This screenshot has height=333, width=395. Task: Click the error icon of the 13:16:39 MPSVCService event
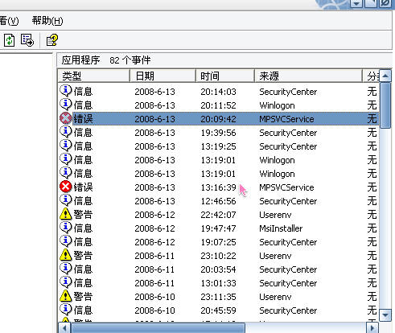click(66, 187)
